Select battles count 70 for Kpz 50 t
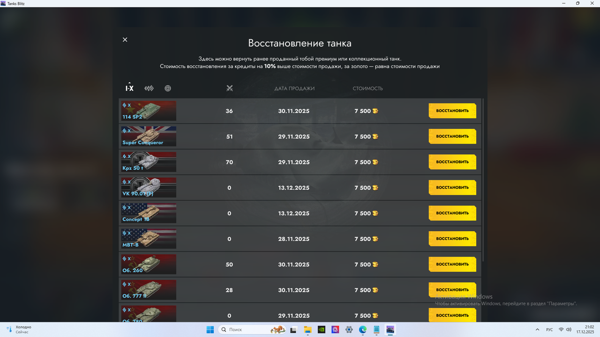This screenshot has width=600, height=337. click(229, 162)
